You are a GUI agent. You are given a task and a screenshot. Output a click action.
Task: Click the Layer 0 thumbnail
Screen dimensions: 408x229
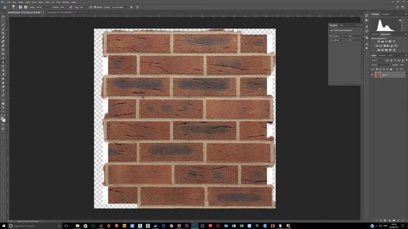pos(378,75)
